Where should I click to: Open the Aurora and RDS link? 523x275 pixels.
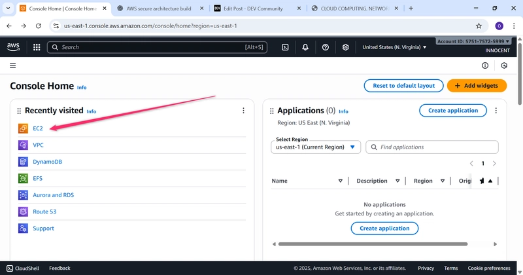click(54, 195)
